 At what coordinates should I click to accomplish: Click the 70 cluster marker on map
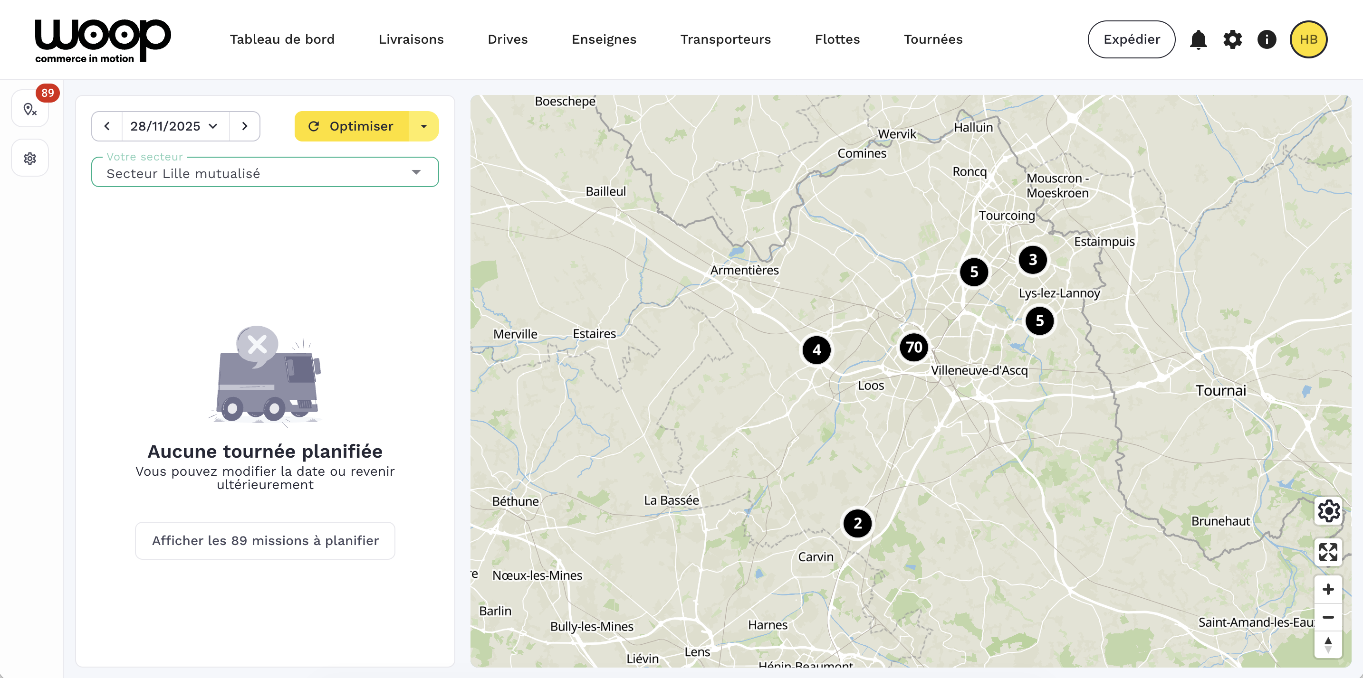(914, 348)
